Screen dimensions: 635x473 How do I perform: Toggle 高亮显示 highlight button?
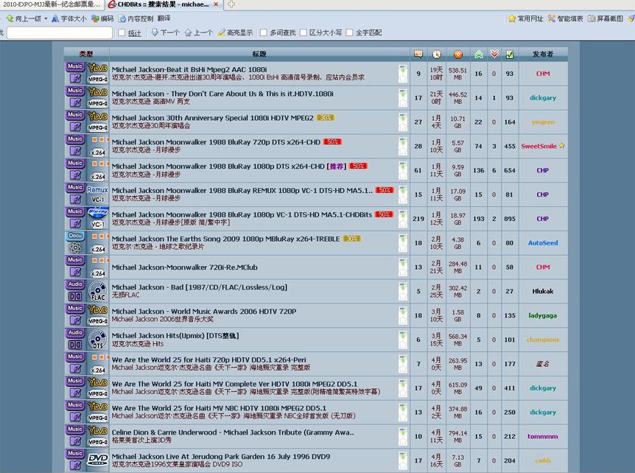235,32
